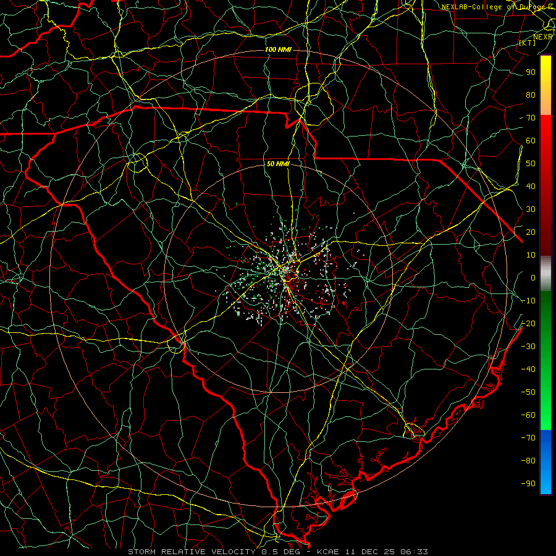Click the "-20" velocity scale label
This screenshot has width=556, height=556.
[x=528, y=323]
